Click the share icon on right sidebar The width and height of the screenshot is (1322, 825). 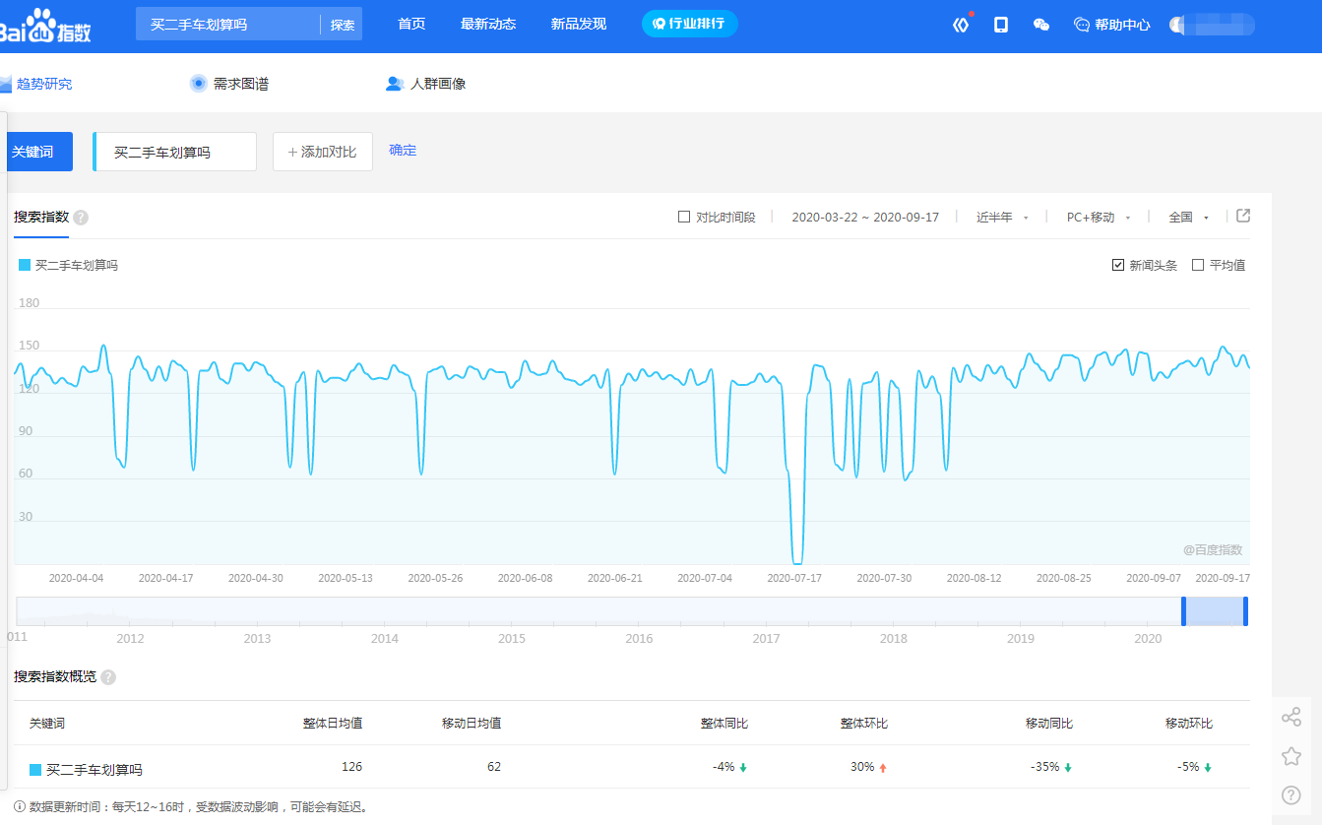(x=1291, y=717)
